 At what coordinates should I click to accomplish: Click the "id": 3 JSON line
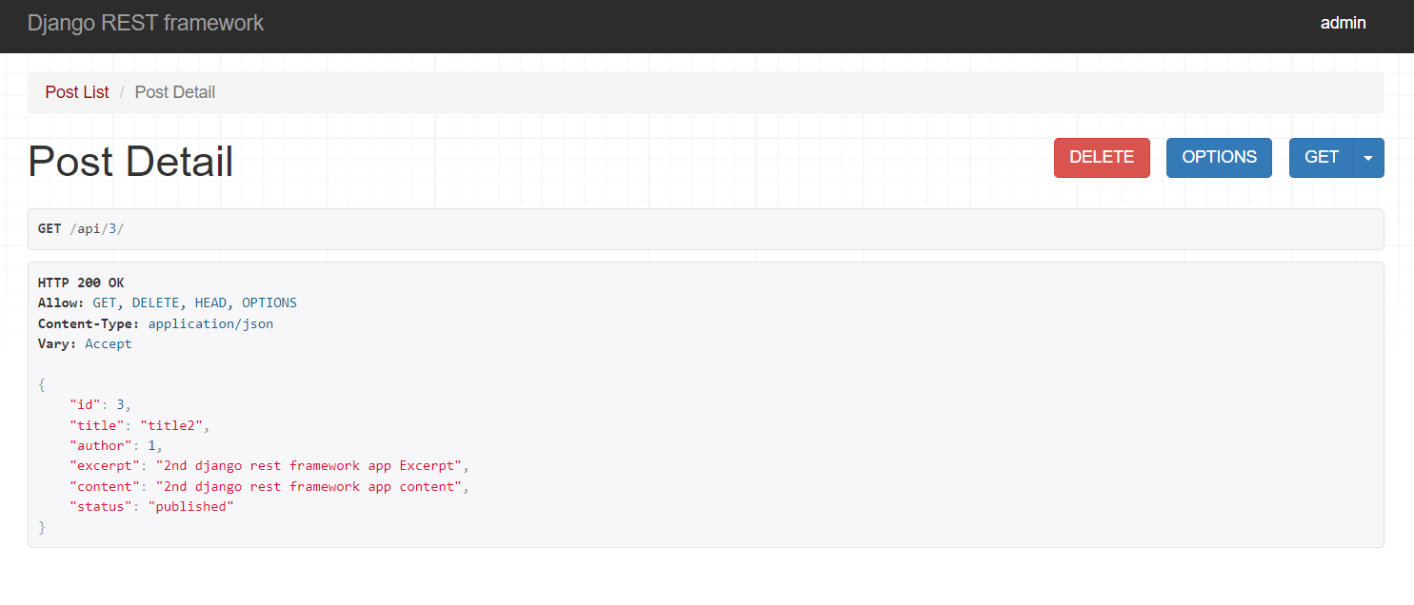[x=100, y=404]
